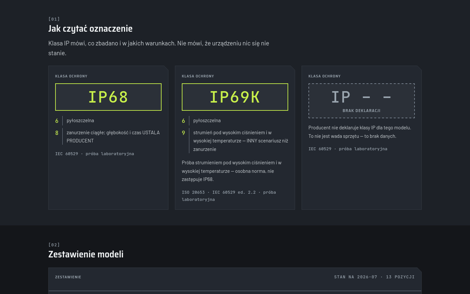This screenshot has height=294, width=470.
Task: Click digit 8 in the IP68 card
Action: 57,133
